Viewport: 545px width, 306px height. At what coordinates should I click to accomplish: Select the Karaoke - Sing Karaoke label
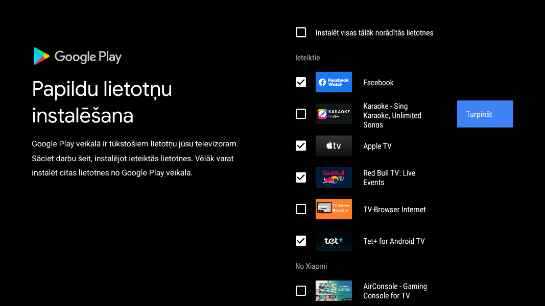coord(392,116)
